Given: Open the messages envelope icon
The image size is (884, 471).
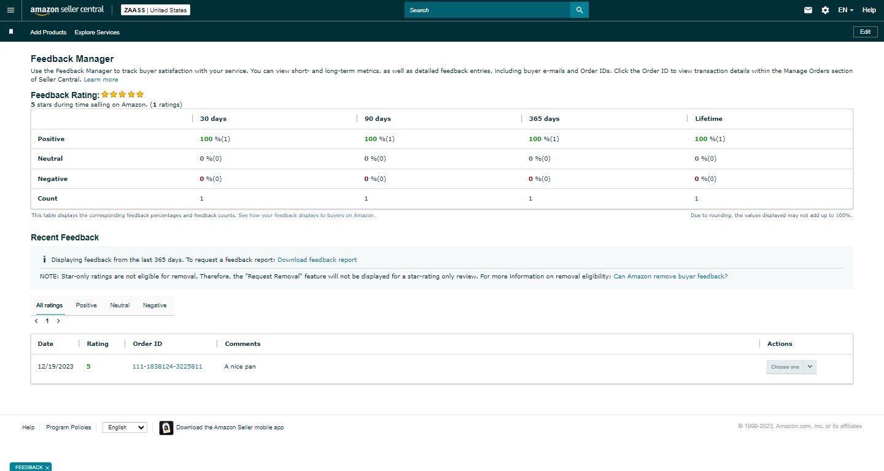Looking at the screenshot, I should pos(808,10).
